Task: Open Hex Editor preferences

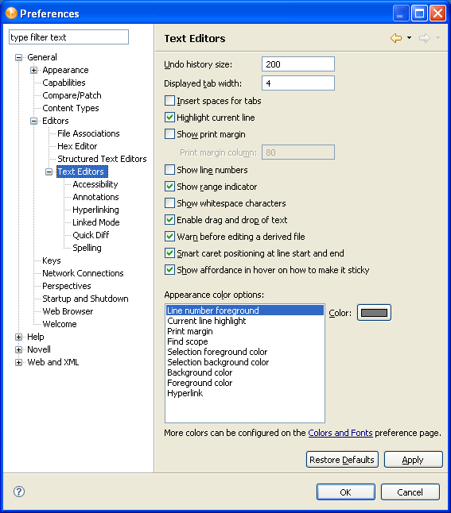Action: pos(77,146)
